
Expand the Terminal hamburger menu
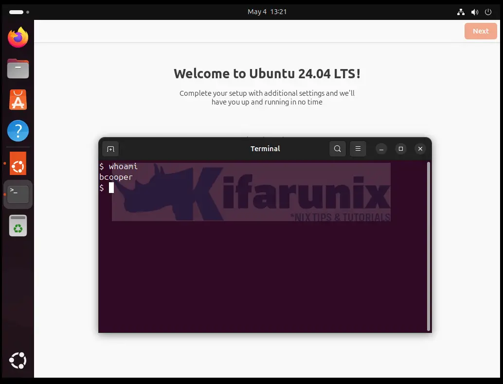tap(358, 149)
